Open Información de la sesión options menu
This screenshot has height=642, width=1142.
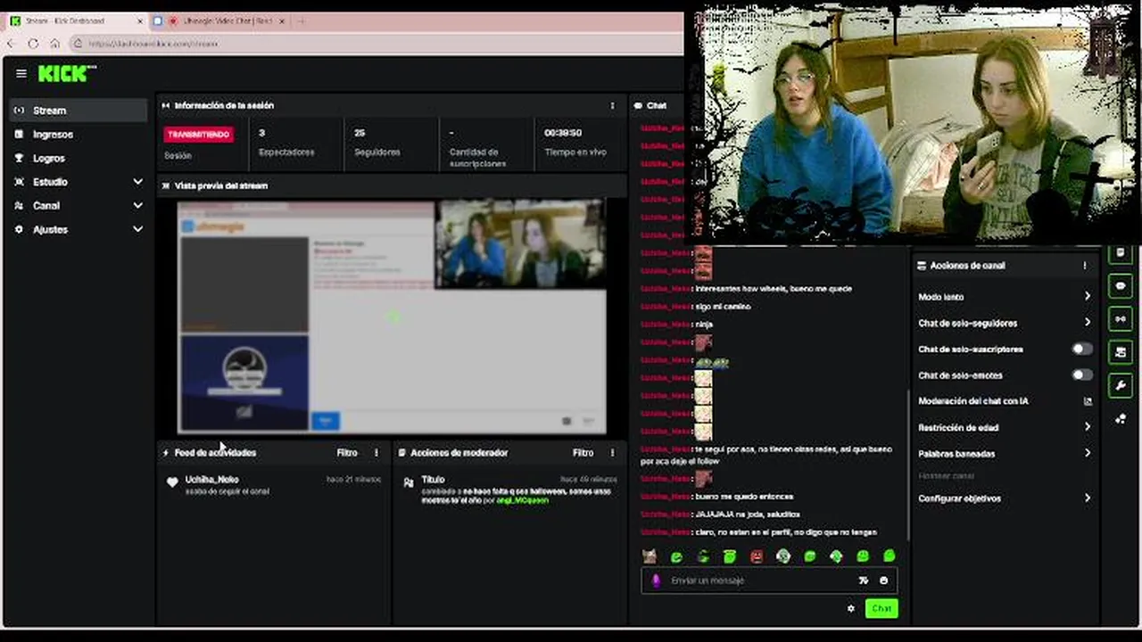pyautogui.click(x=612, y=105)
